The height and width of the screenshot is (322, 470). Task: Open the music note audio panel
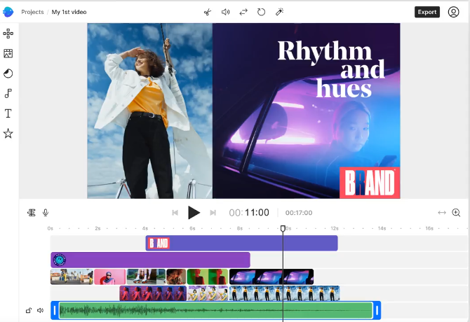coord(8,93)
